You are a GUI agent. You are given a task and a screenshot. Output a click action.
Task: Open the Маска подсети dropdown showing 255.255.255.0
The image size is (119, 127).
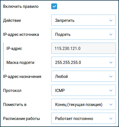[x=84, y=62]
